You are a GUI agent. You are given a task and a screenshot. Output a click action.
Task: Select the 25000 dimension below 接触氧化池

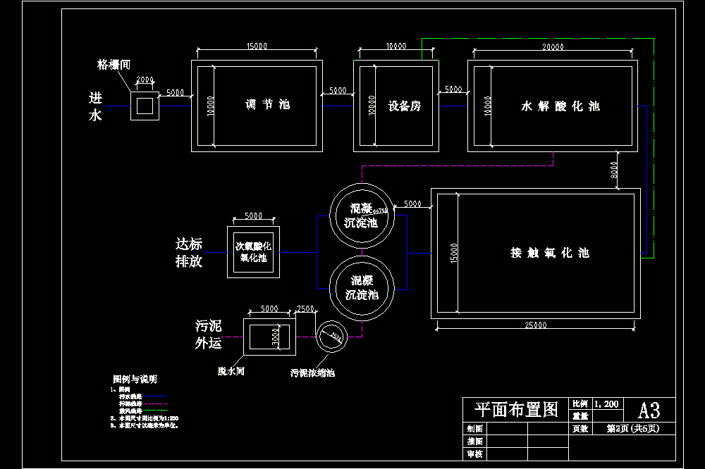pos(536,325)
